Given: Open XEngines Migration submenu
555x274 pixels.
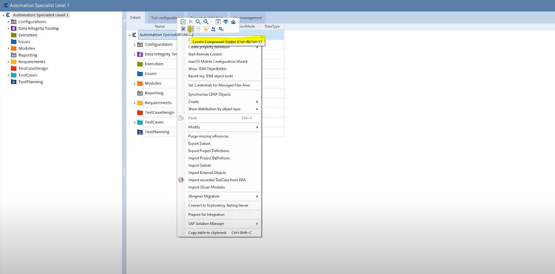Looking at the screenshot, I should [x=223, y=196].
